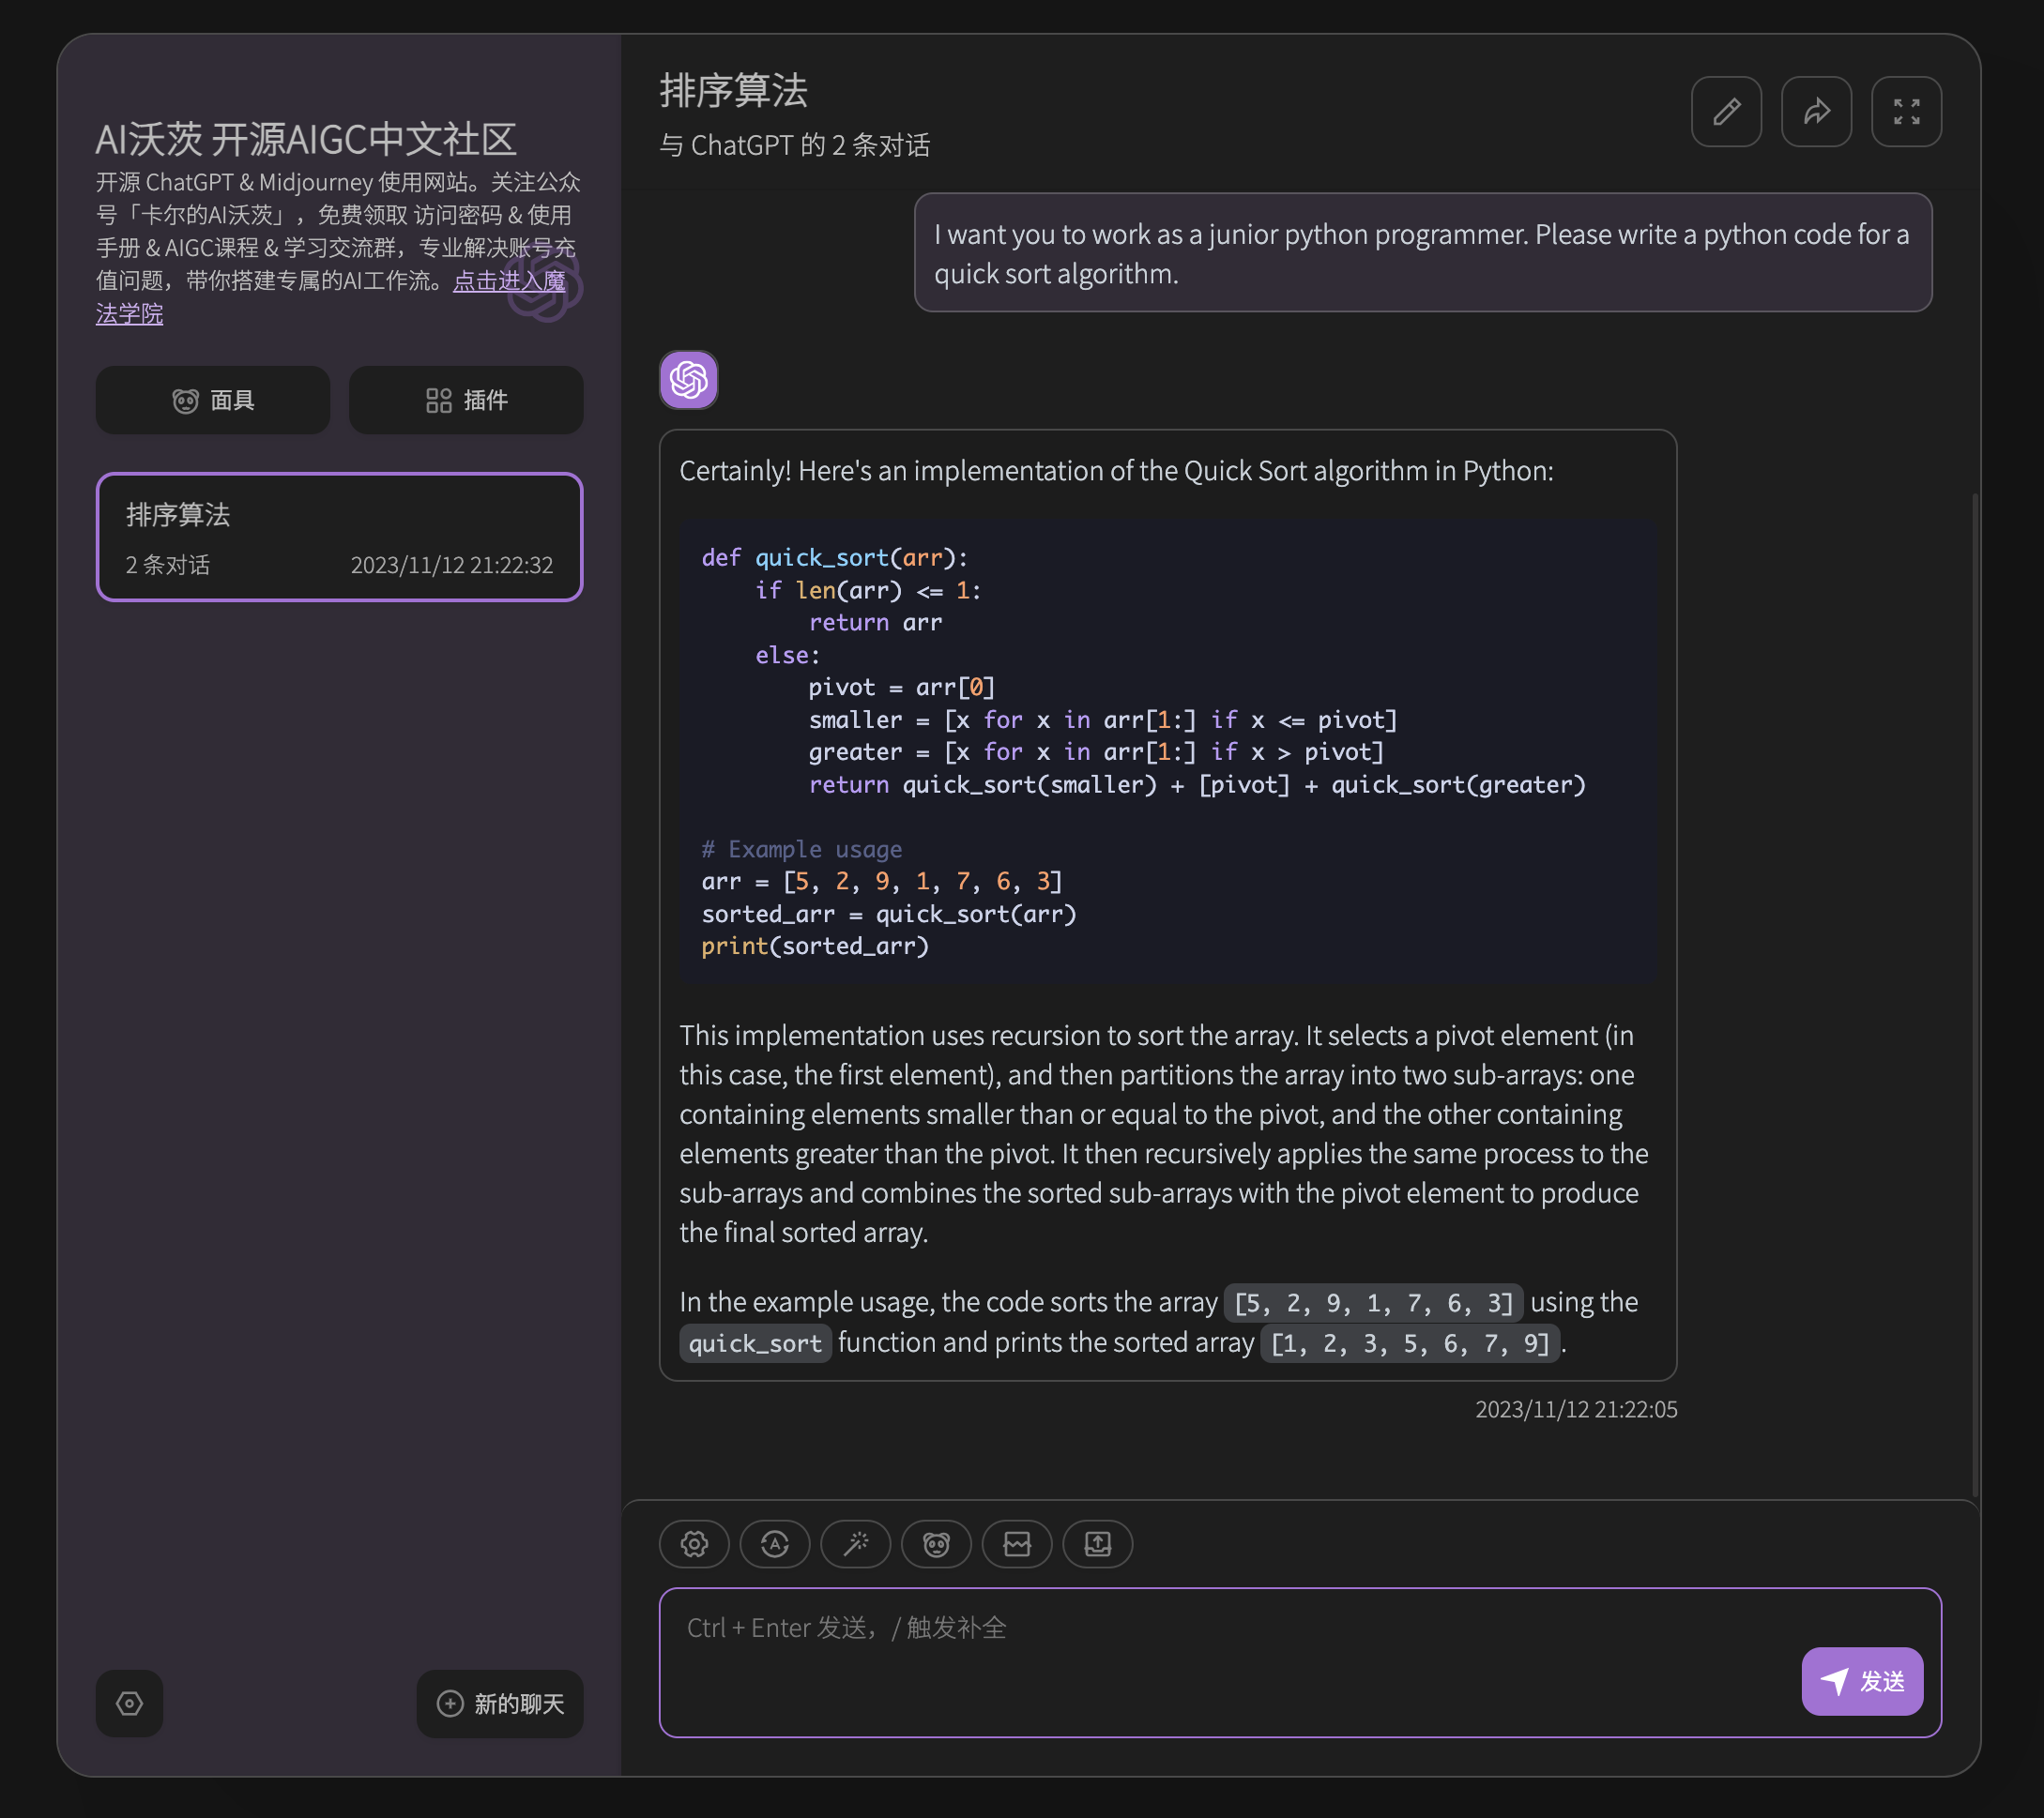
Task: Click the image/clear-context icon in input toolbar
Action: pyautogui.click(x=1017, y=1544)
